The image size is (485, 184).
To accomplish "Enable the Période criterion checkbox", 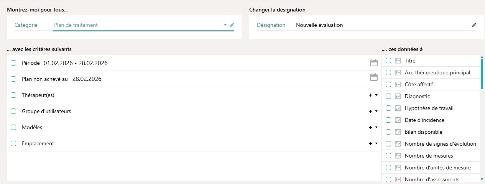I will 13,63.
